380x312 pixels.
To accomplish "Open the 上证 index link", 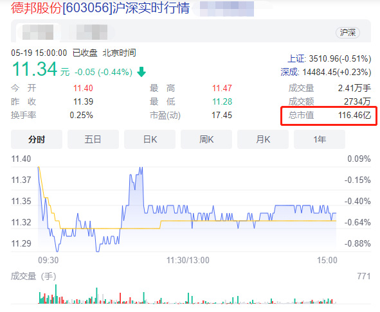I will click(x=296, y=59).
